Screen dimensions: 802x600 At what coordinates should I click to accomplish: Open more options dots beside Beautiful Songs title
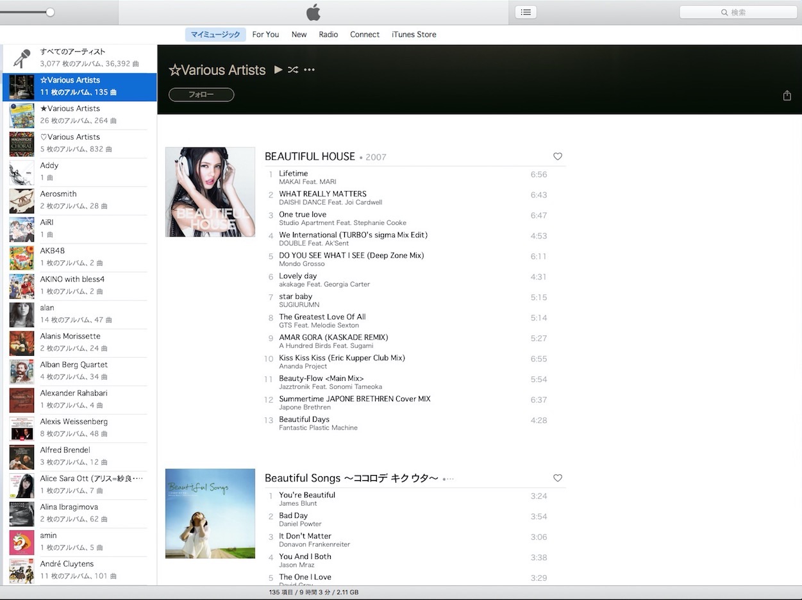[x=449, y=479]
